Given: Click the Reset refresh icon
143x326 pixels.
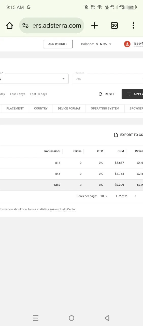Looking at the screenshot, I should click(x=101, y=94).
